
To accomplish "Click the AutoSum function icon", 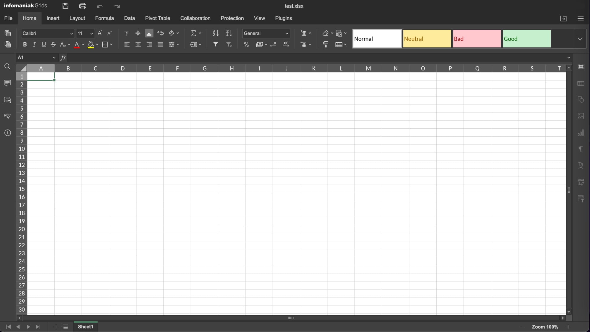I will [193, 33].
